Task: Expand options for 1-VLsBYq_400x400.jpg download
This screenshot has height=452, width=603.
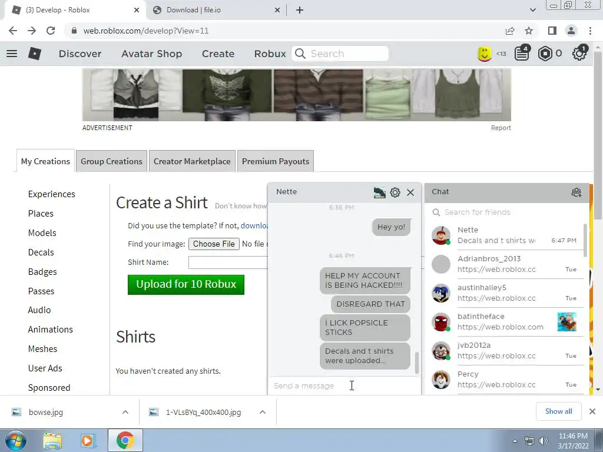Action: (263, 412)
